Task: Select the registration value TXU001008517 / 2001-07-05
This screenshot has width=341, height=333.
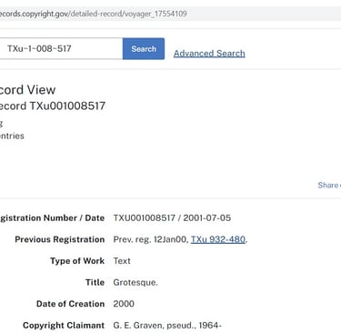Action: coord(172,218)
